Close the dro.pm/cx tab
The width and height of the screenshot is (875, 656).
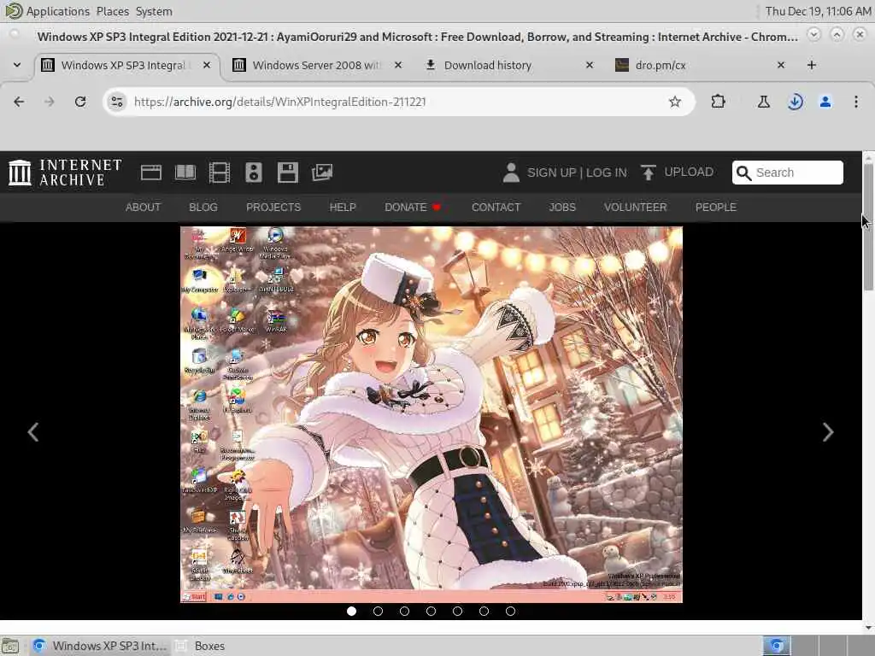coord(781,65)
